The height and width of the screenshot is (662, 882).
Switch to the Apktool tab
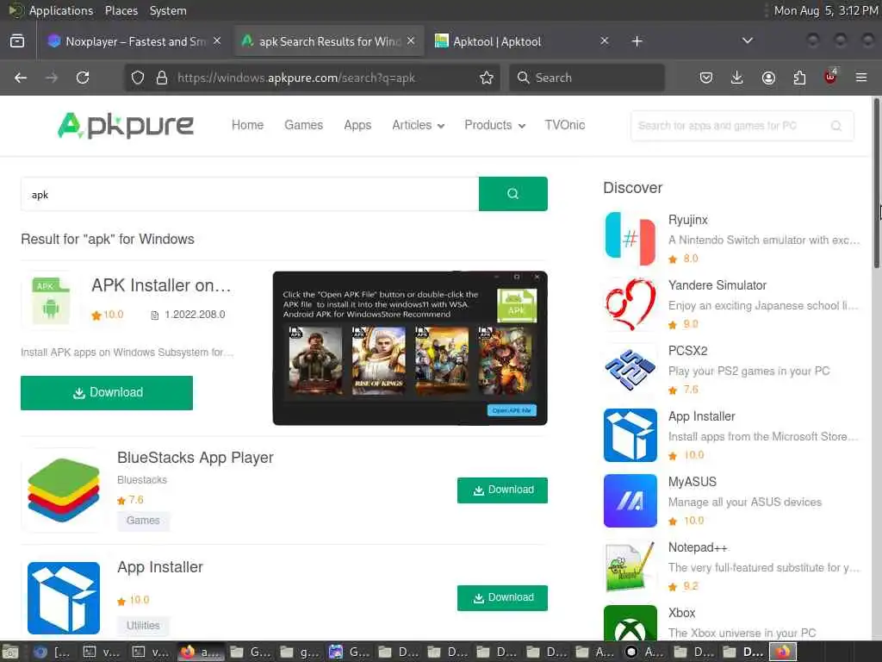click(521, 41)
